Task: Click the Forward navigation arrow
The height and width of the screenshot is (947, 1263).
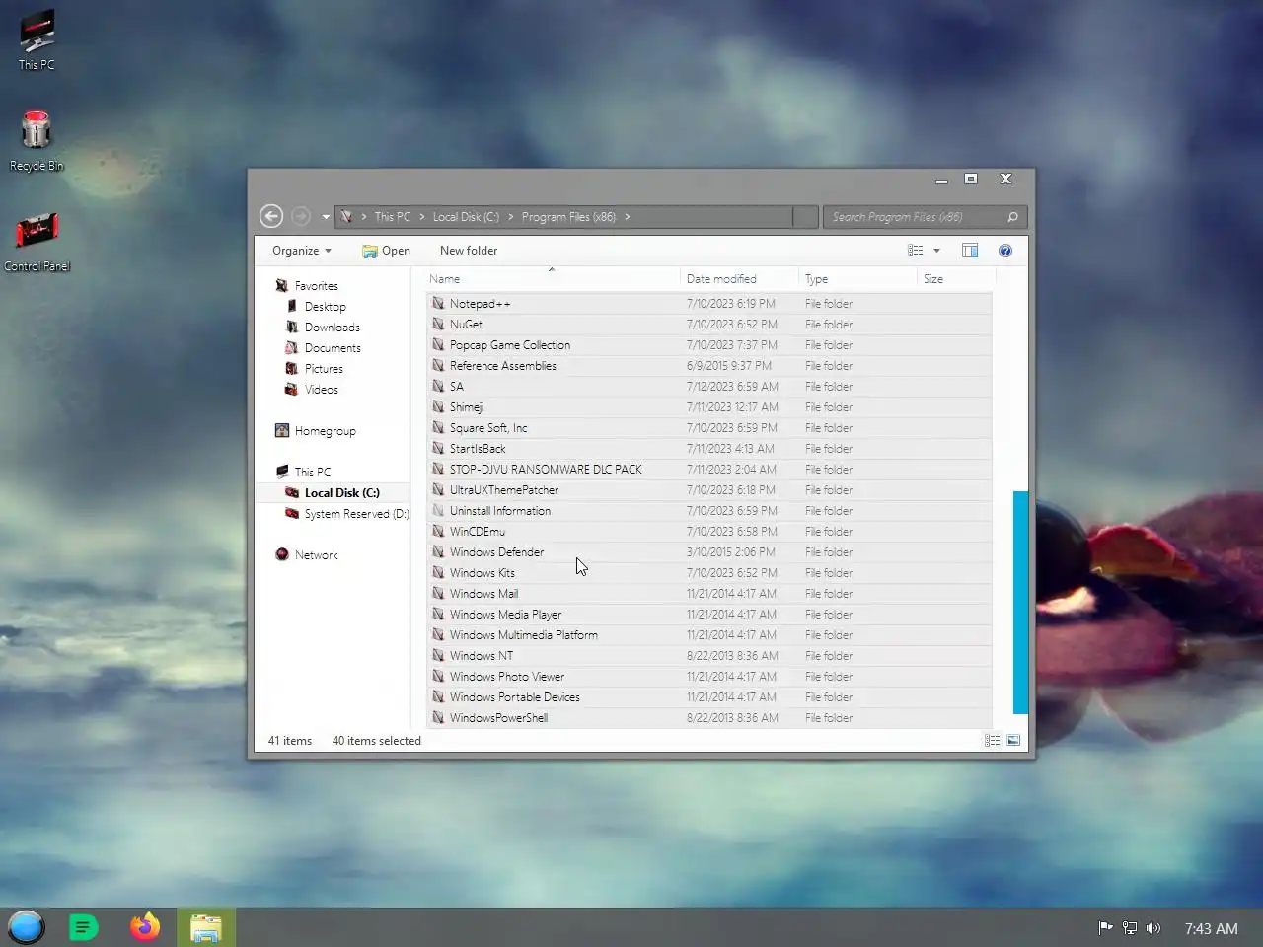Action: pos(301,216)
